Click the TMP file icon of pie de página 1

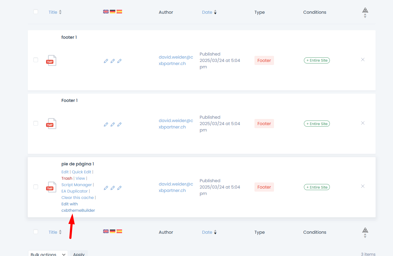[x=51, y=187]
